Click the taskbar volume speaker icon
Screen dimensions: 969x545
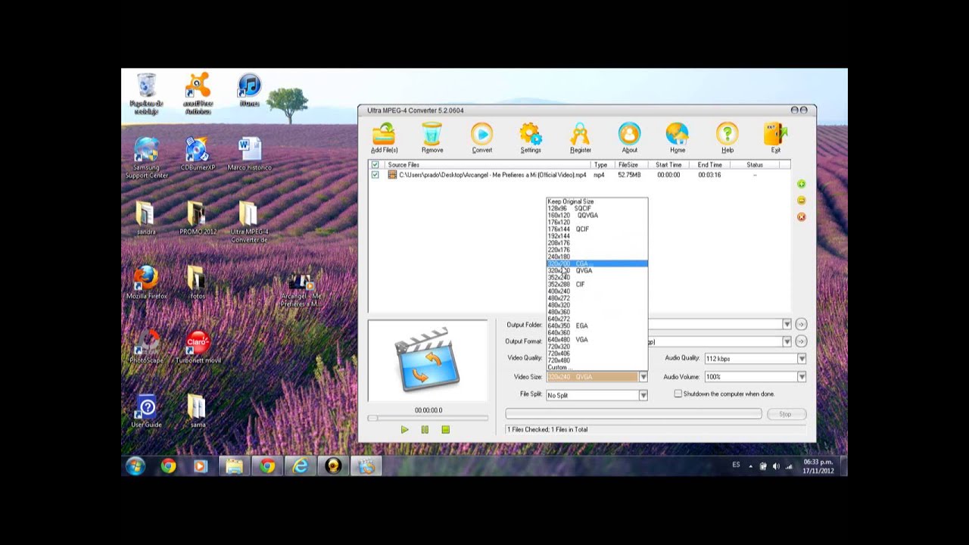click(776, 466)
